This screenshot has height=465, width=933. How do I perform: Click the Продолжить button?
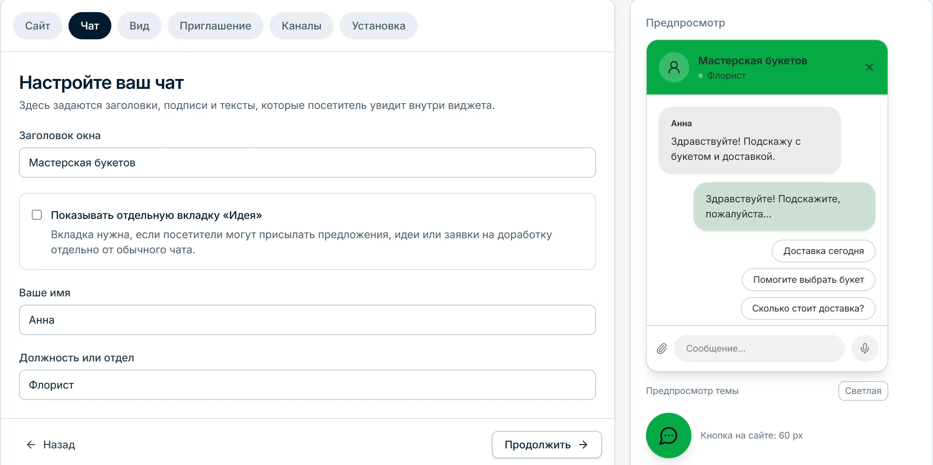[547, 445]
